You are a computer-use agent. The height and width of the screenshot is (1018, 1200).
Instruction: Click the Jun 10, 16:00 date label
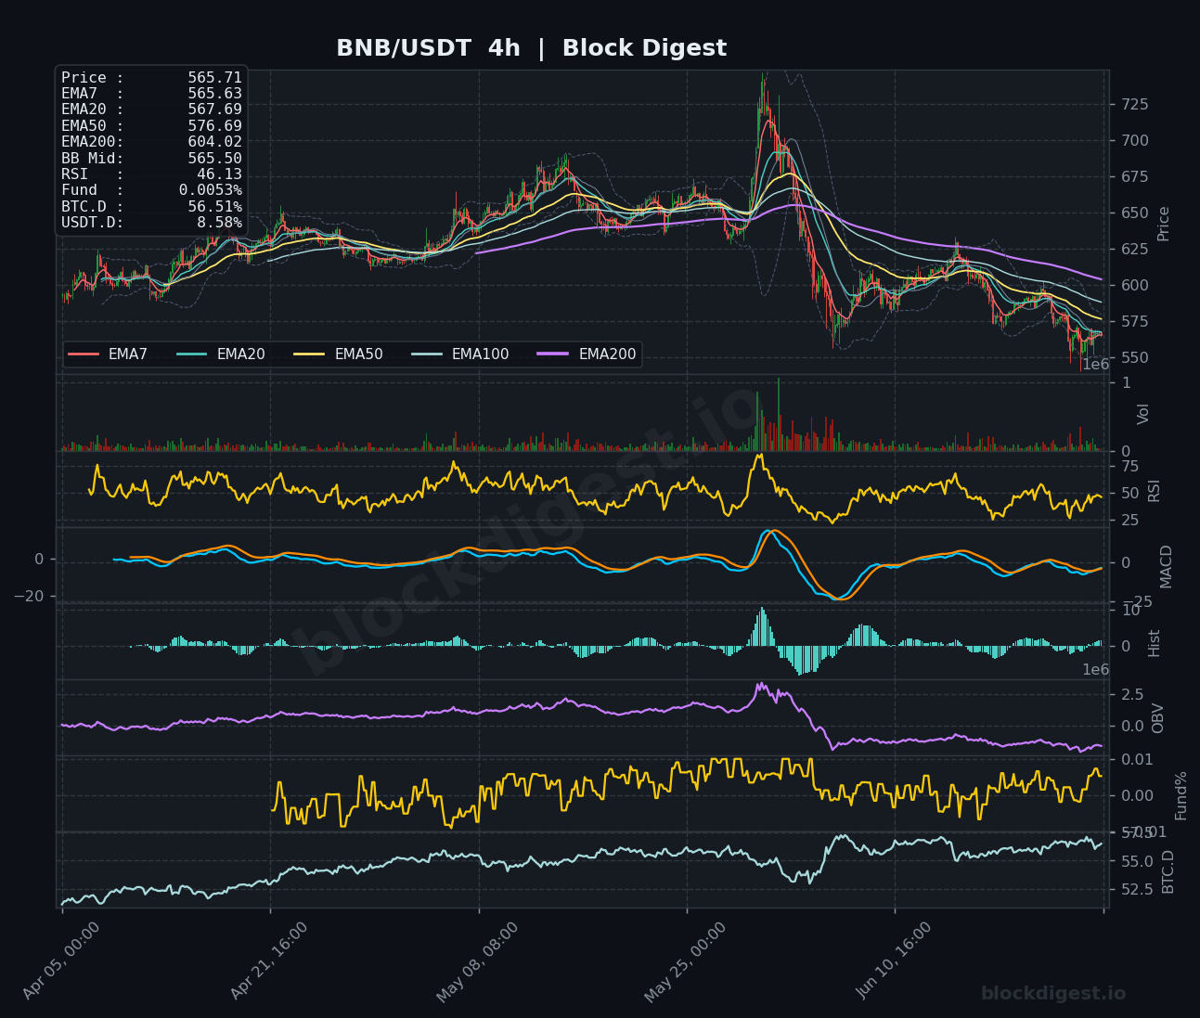click(894, 961)
